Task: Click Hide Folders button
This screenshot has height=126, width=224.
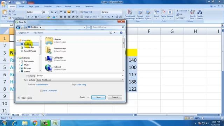Action: tap(25, 98)
